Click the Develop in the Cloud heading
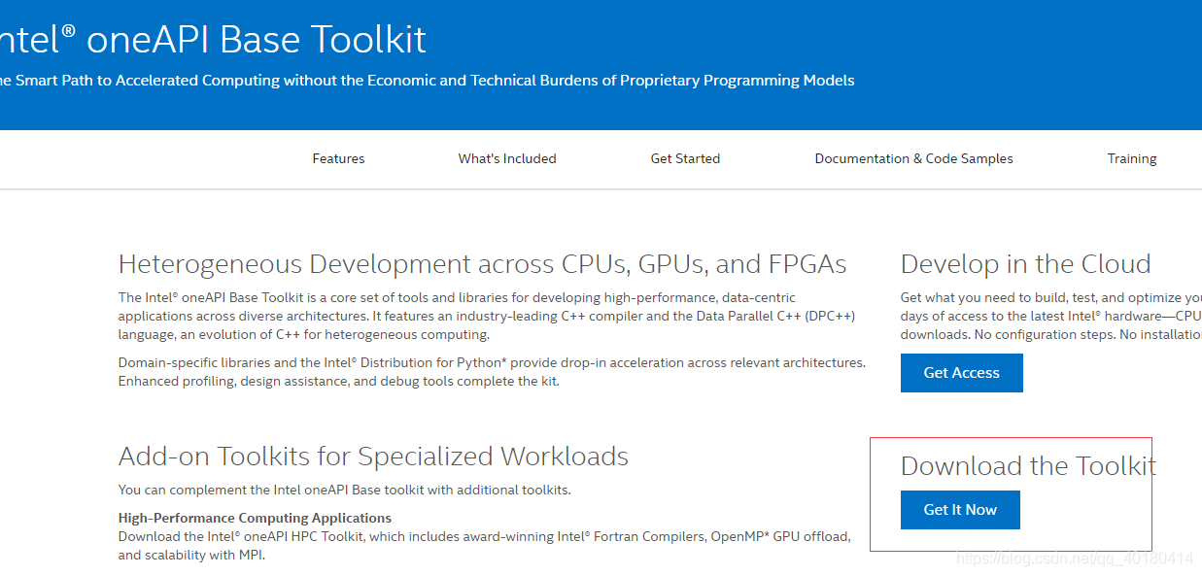 [x=1025, y=264]
